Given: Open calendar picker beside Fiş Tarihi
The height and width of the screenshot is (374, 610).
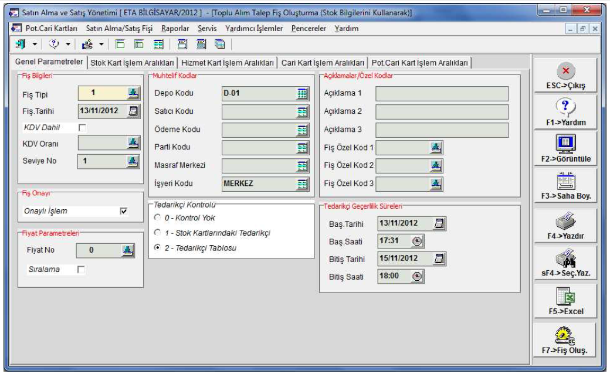Looking at the screenshot, I should (134, 111).
